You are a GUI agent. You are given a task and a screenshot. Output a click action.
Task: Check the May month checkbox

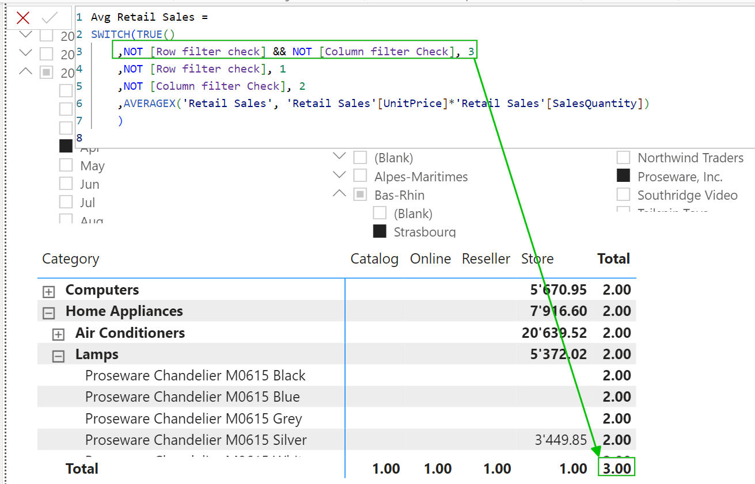click(66, 166)
